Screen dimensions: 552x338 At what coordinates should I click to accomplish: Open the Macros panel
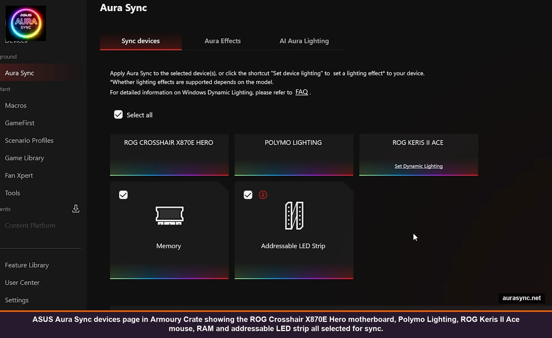(15, 105)
